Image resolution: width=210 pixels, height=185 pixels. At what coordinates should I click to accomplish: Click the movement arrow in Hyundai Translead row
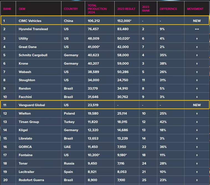[x=197, y=29]
